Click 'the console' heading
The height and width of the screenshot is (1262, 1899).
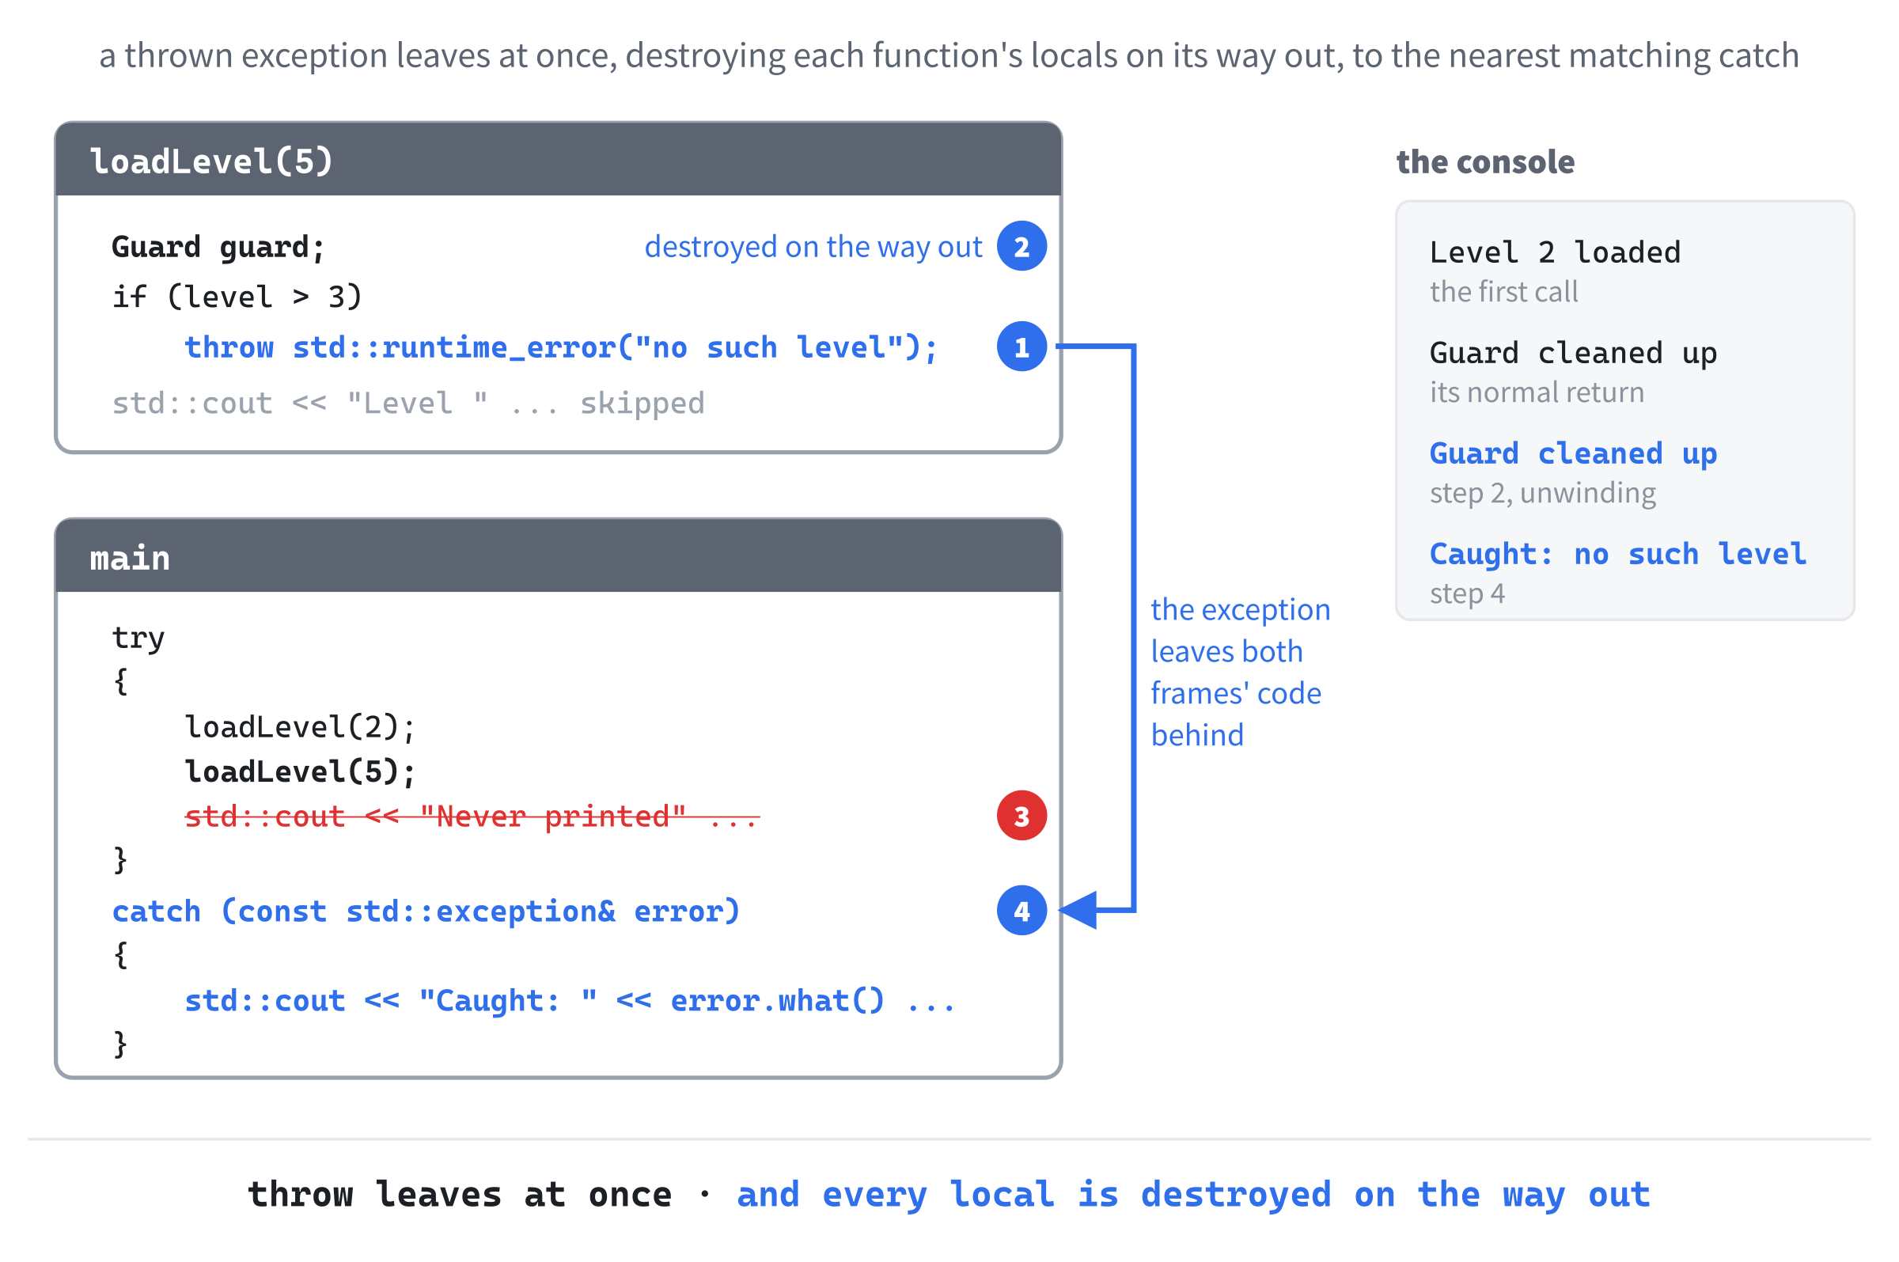1484,161
